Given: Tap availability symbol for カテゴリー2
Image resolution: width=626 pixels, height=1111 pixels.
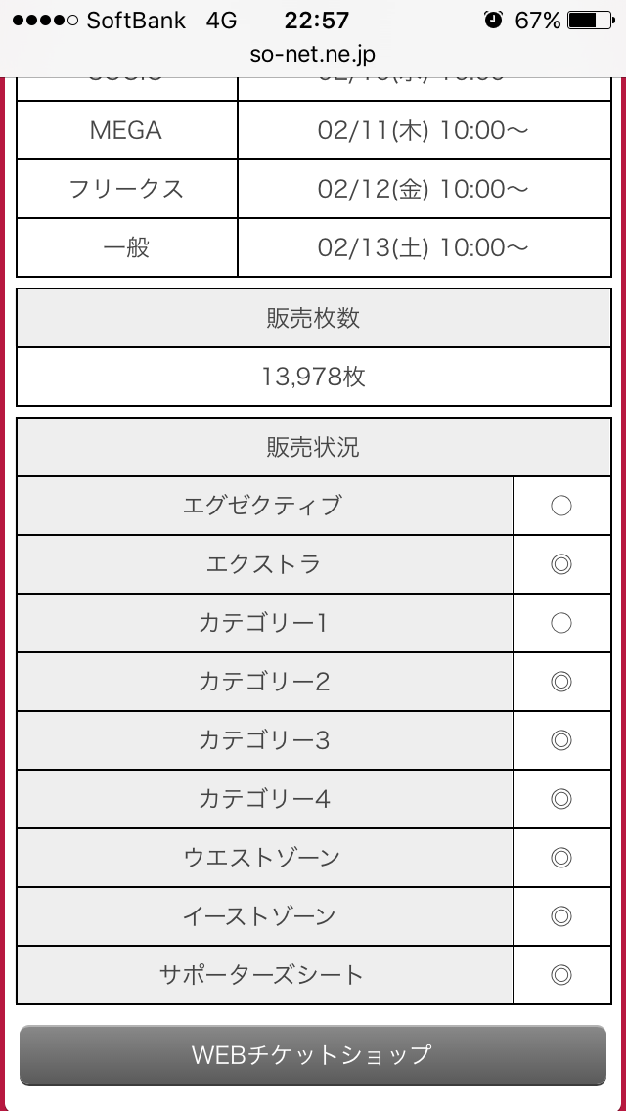Looking at the screenshot, I should tap(561, 682).
